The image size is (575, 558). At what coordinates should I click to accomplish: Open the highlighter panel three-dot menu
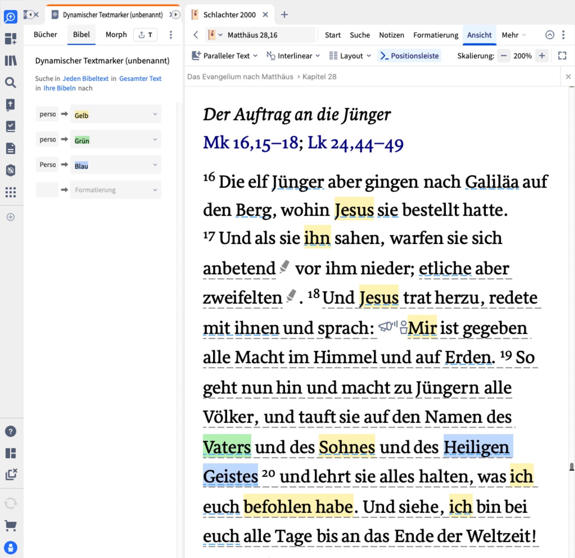171,35
